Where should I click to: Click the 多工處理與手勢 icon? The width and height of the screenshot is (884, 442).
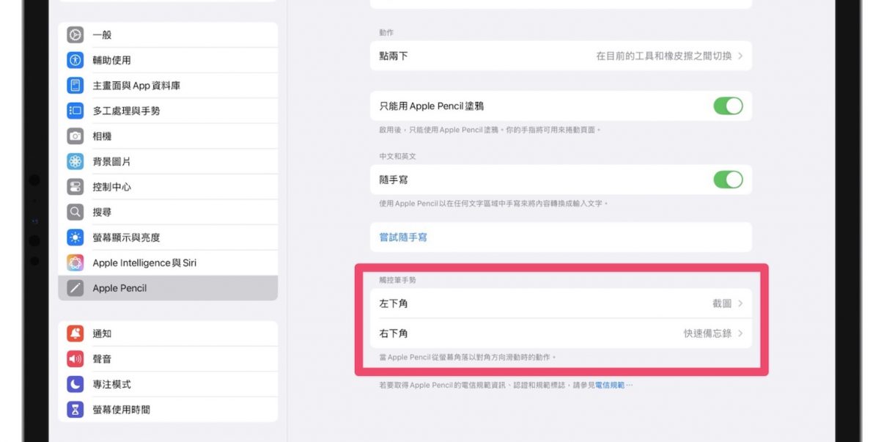click(75, 111)
